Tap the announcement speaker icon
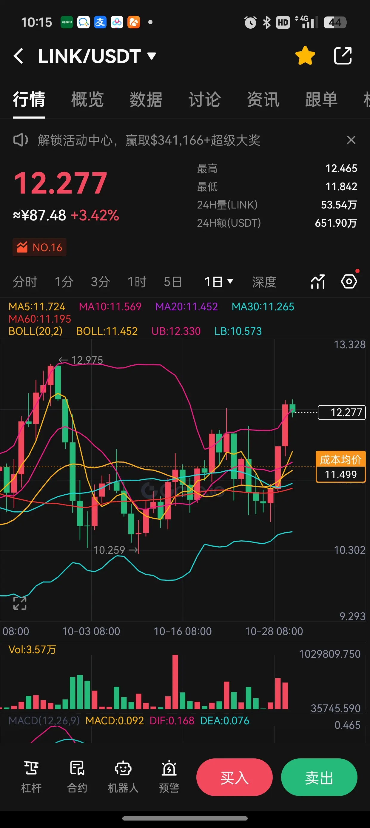370x828 pixels. coord(21,140)
